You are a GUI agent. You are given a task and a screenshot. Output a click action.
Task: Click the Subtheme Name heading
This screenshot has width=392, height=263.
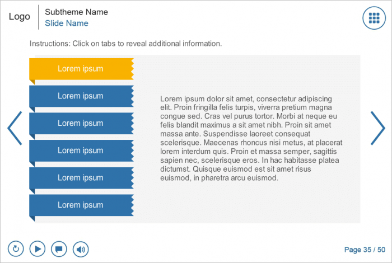pos(76,12)
